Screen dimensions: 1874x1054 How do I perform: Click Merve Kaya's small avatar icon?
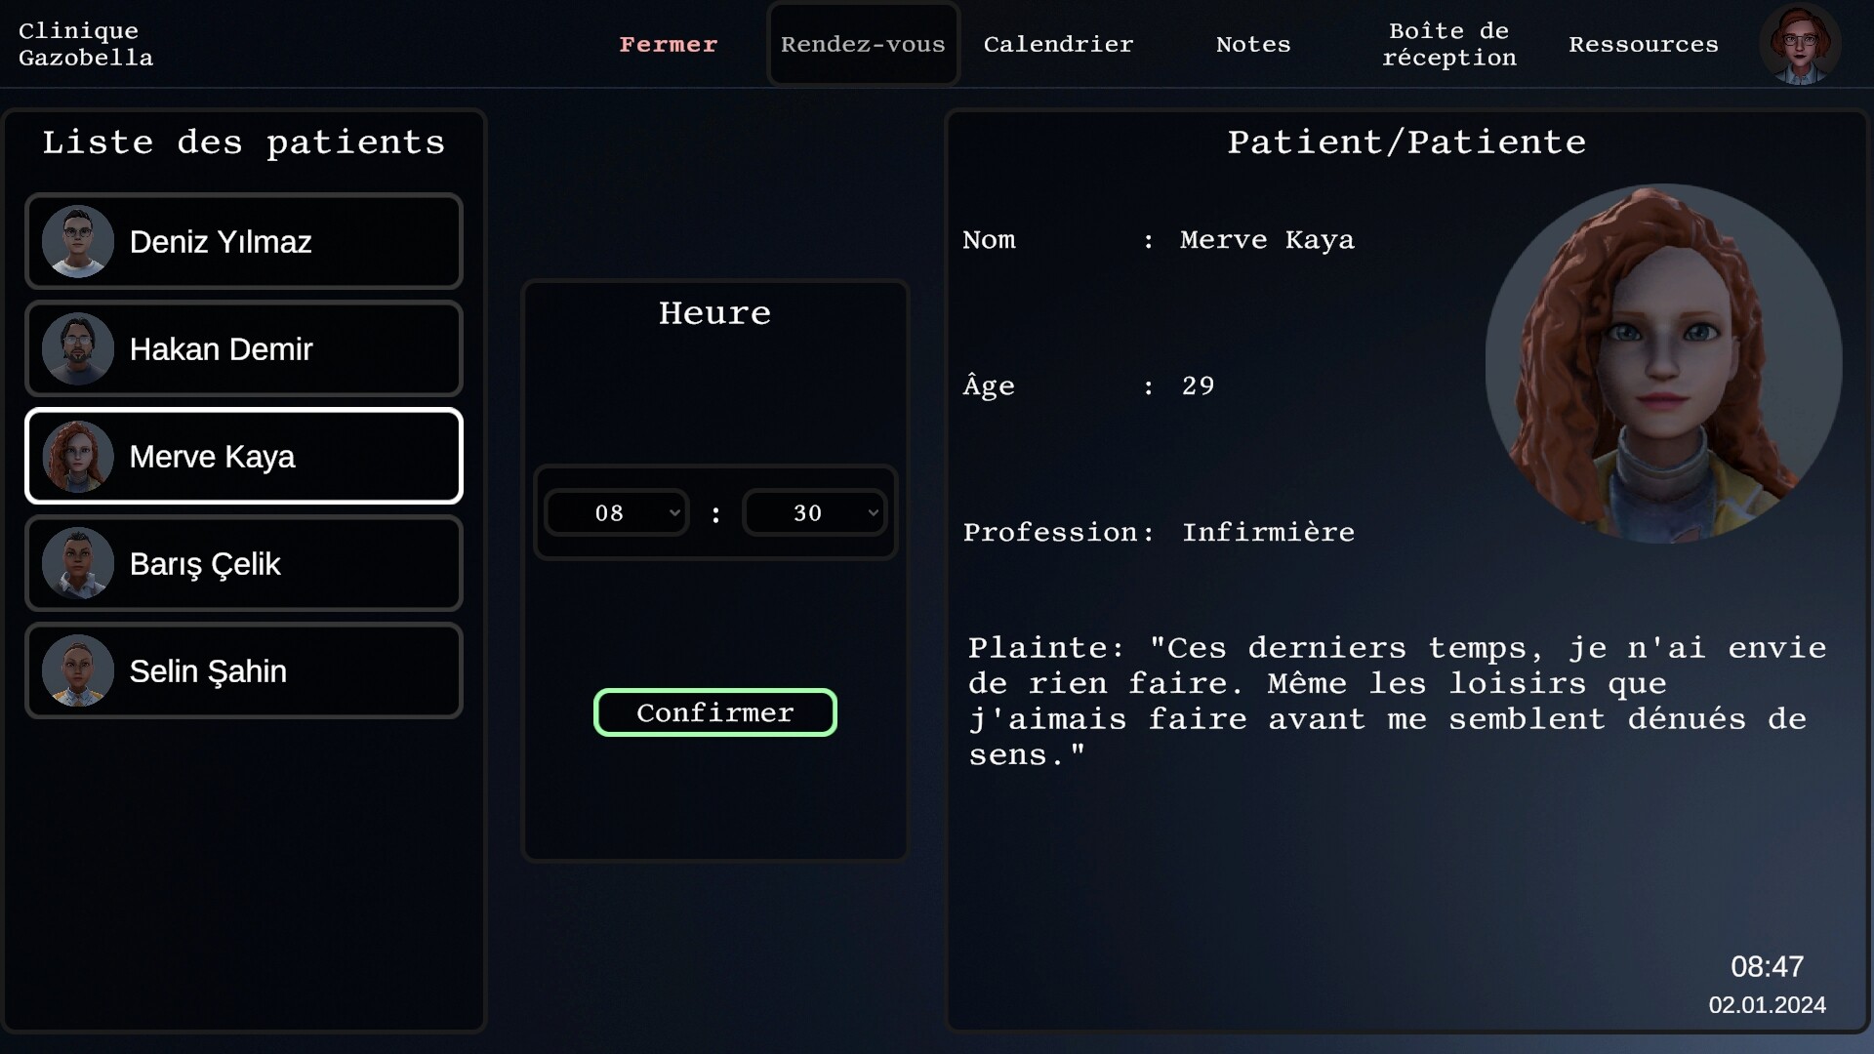click(x=78, y=457)
